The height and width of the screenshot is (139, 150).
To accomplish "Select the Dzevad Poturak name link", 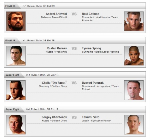I will [93, 83].
